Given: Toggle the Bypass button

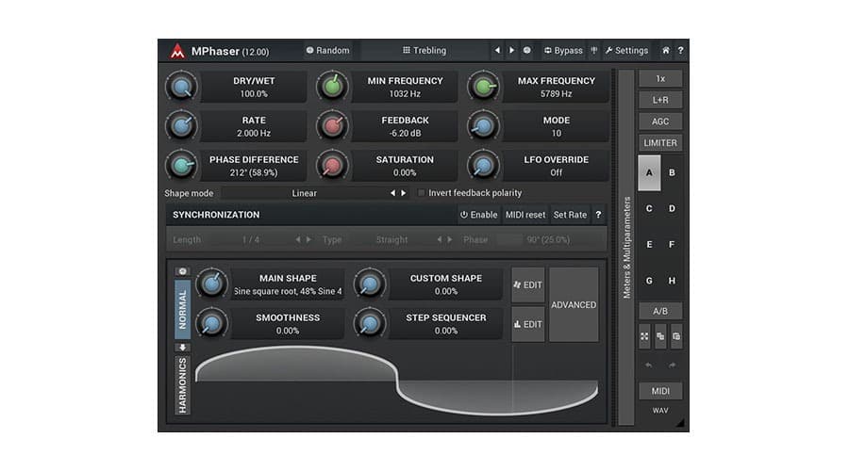Looking at the screenshot, I should coord(564,50).
